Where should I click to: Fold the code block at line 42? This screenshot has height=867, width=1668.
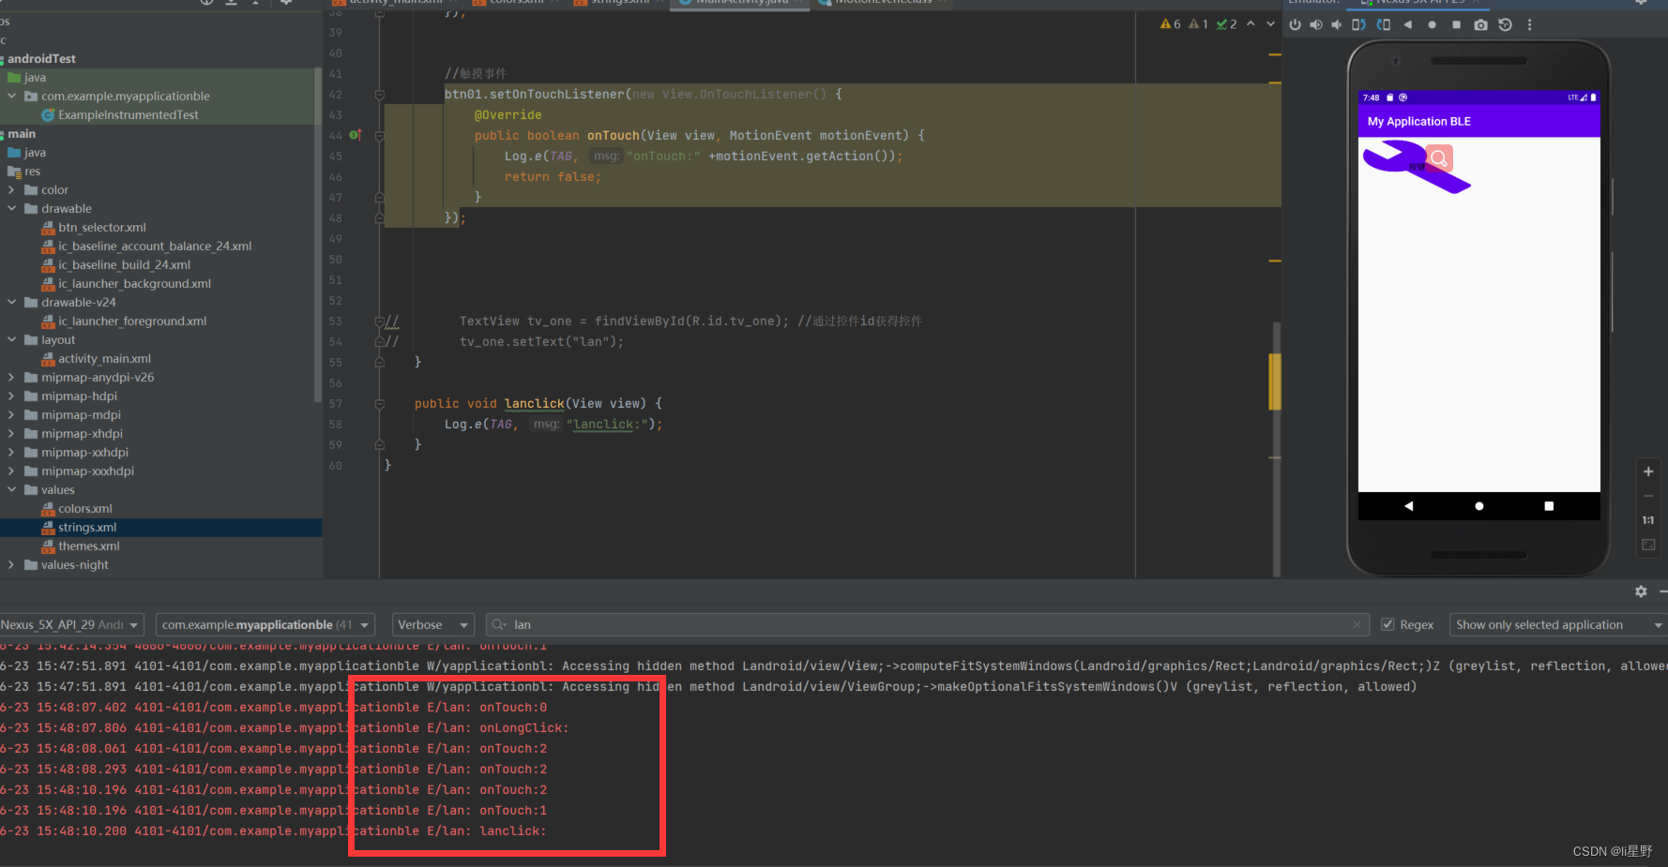(x=379, y=95)
